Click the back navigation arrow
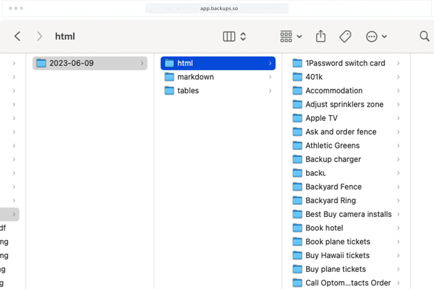The height and width of the screenshot is (289, 434). pos(17,36)
